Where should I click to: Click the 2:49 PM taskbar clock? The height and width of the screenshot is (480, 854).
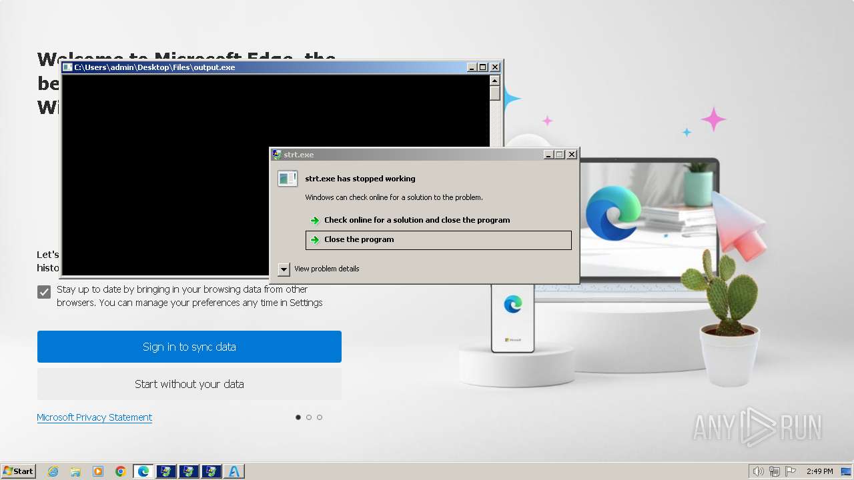[x=819, y=471]
